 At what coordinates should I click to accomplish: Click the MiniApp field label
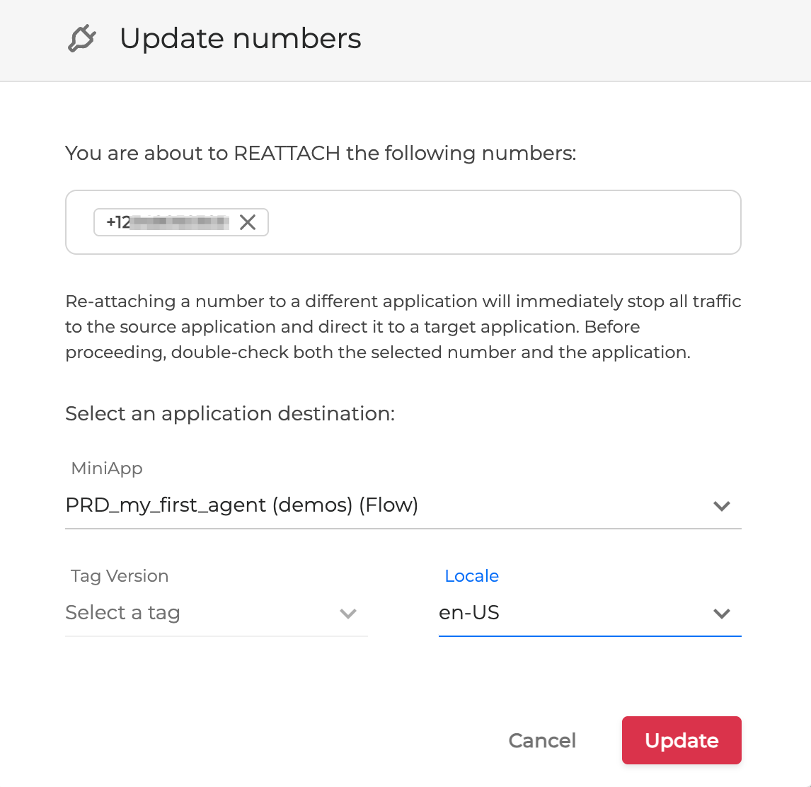point(106,469)
